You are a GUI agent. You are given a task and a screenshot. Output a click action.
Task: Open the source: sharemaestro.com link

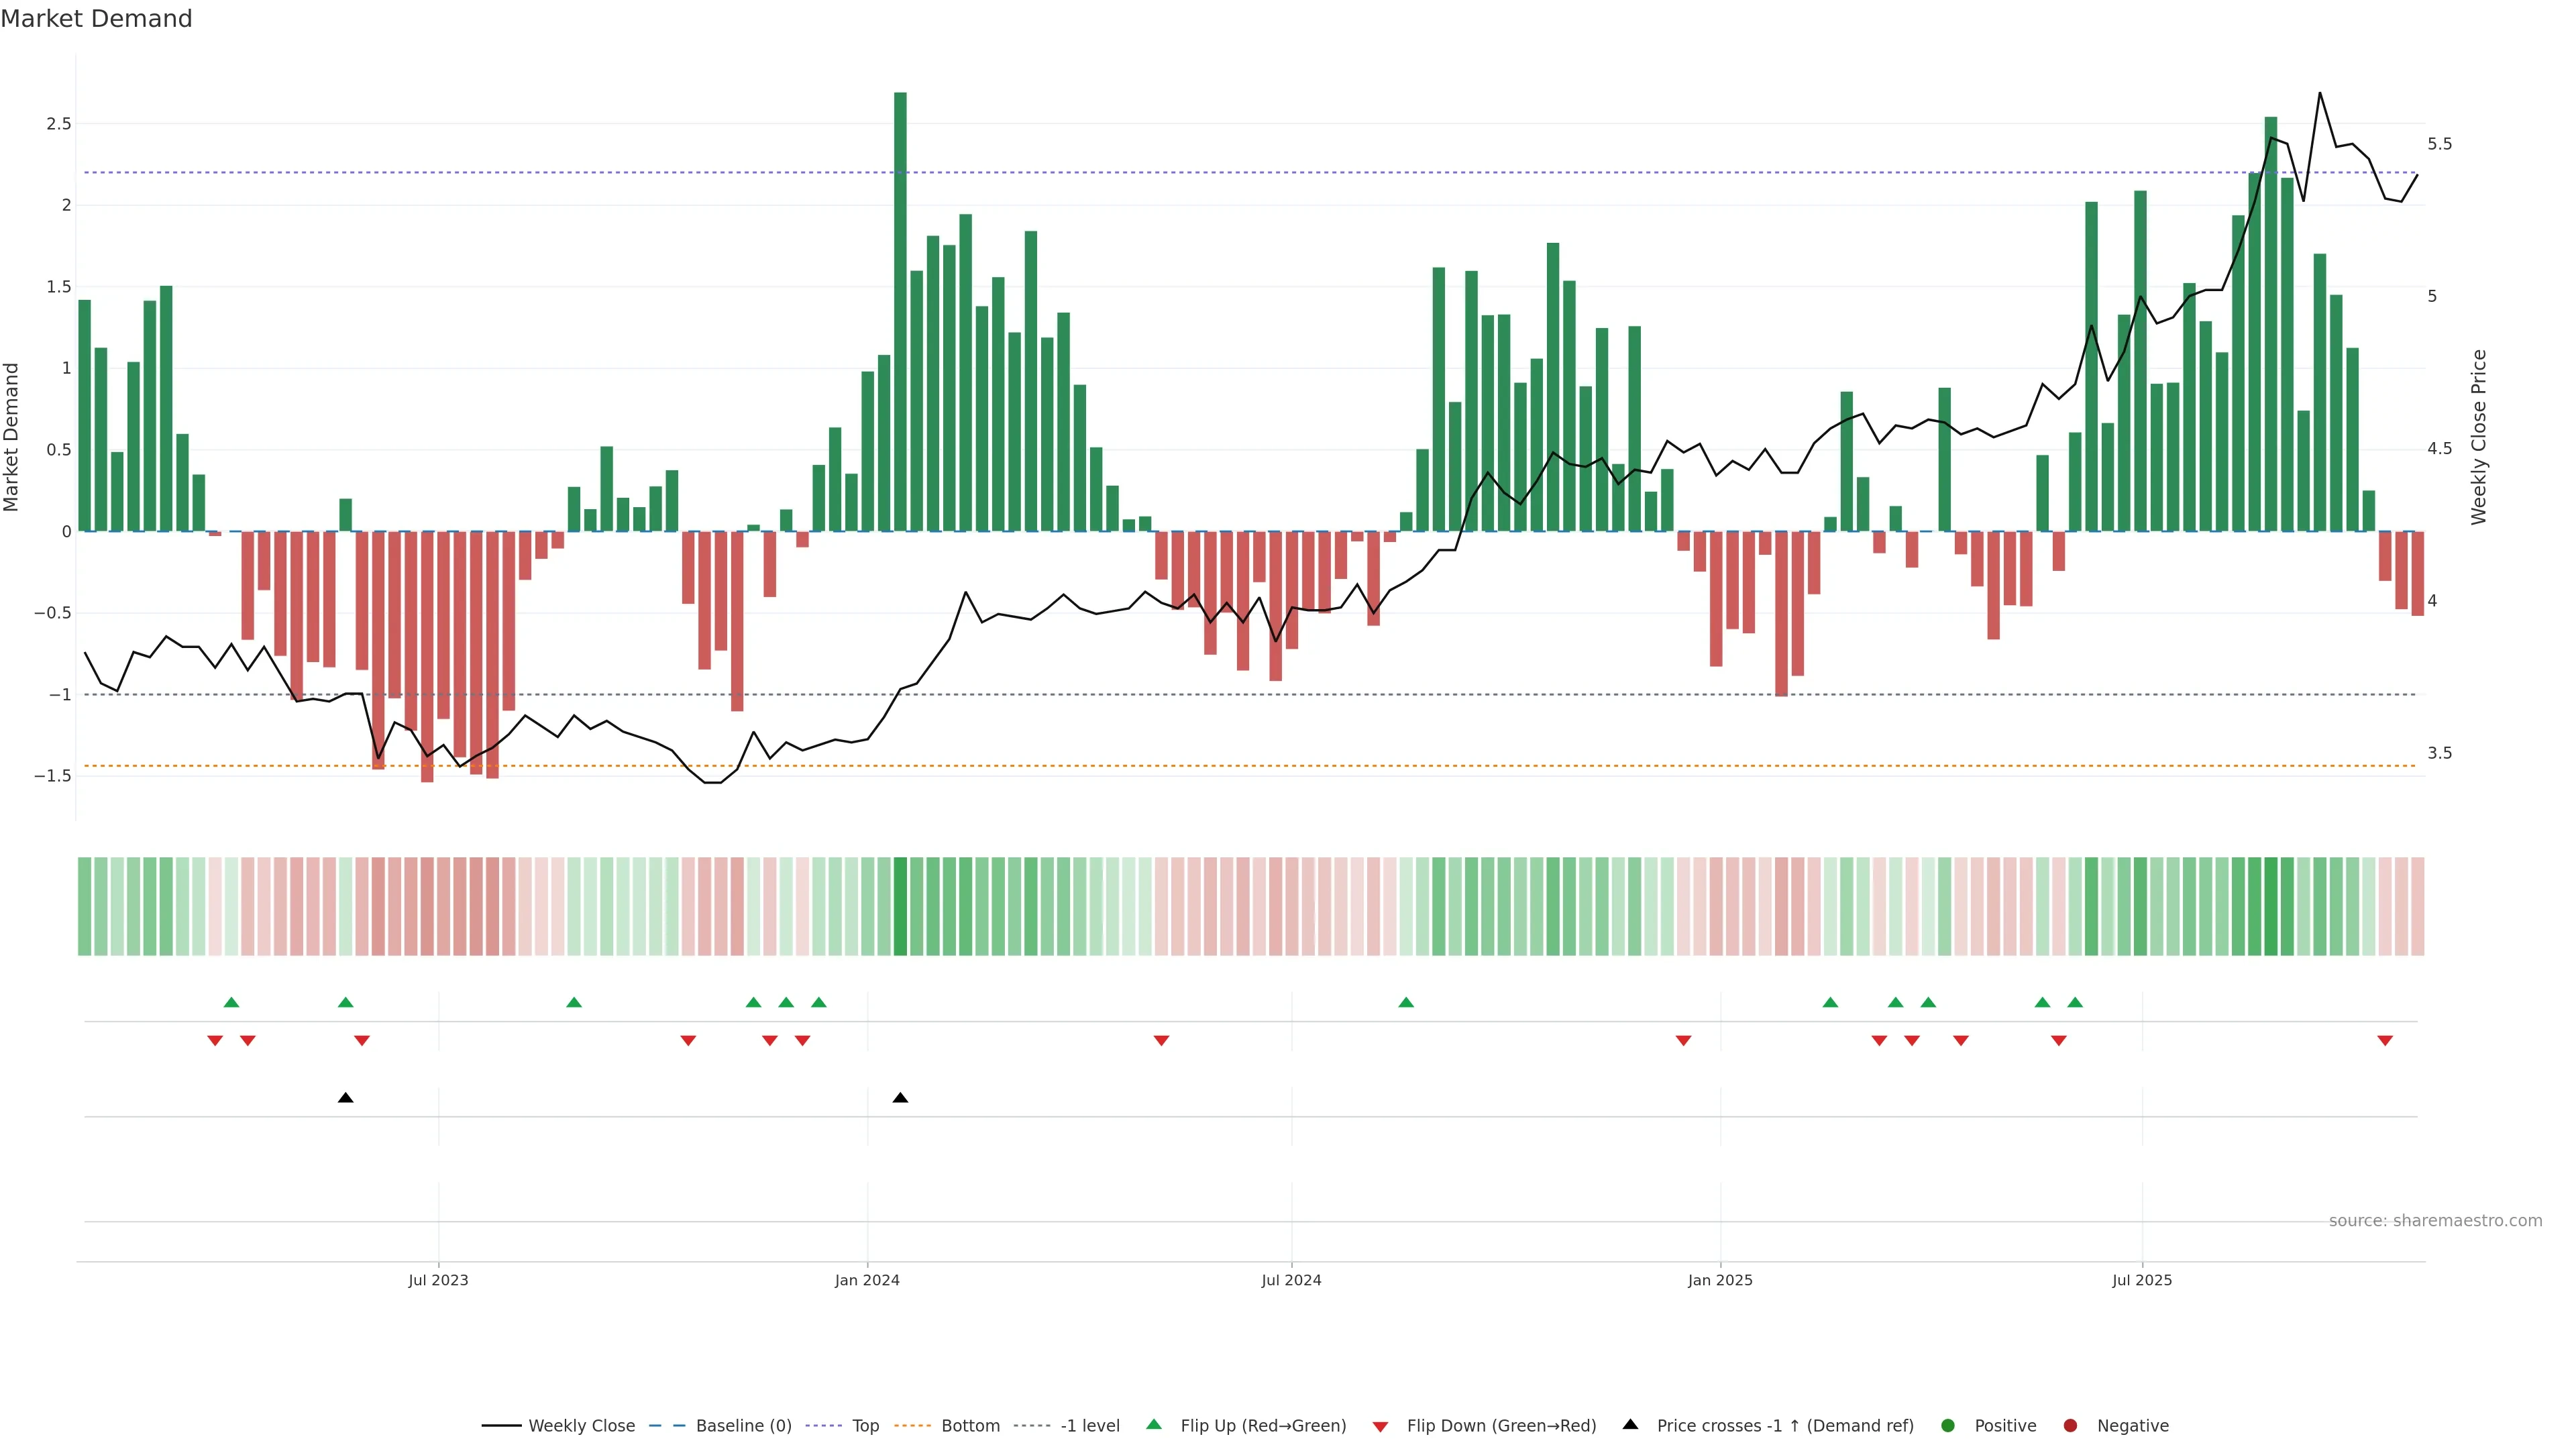coord(2435,1220)
